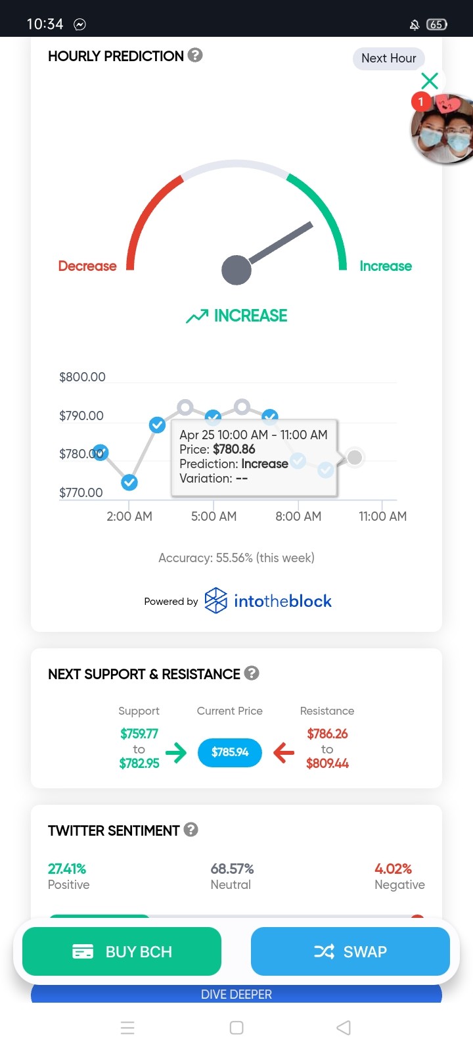Tap the Android home square button
The image size is (473, 1052).
point(236,1028)
